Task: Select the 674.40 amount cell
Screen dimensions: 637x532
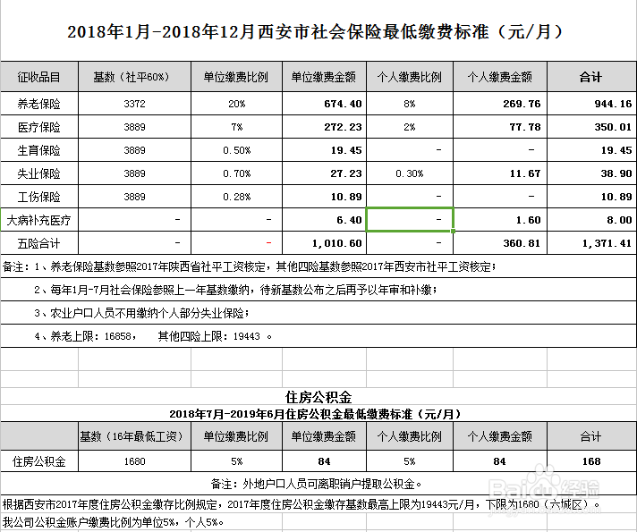Action: (324, 104)
